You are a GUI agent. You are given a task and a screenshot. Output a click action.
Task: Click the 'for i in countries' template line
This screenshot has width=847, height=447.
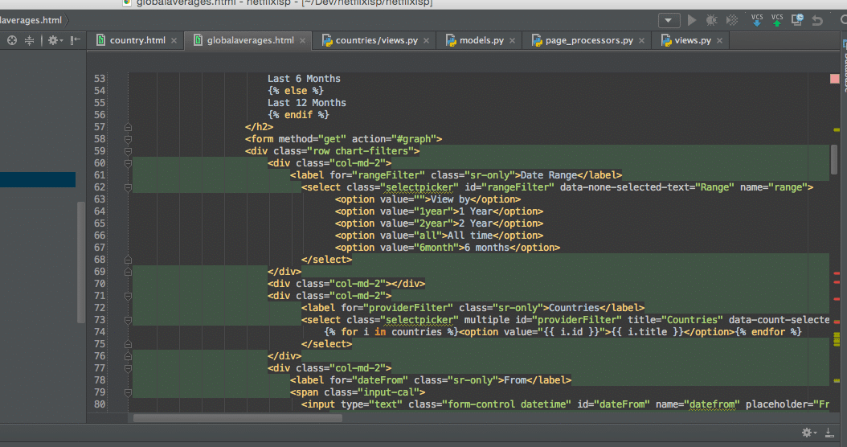pos(563,332)
